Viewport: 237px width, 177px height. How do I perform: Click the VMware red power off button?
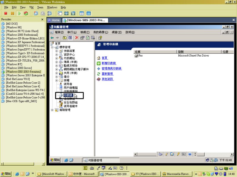click(6, 13)
